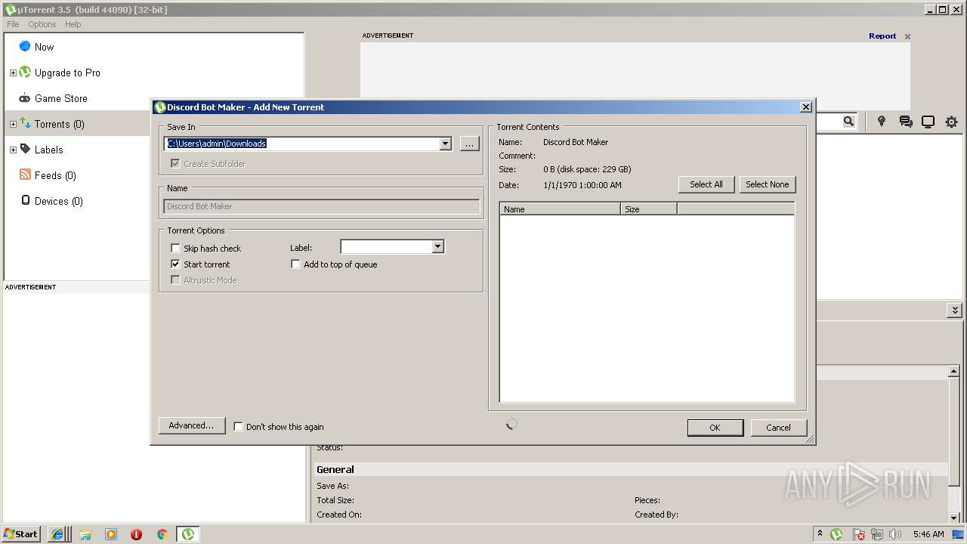
Task: Click the Save In path field
Action: point(301,144)
